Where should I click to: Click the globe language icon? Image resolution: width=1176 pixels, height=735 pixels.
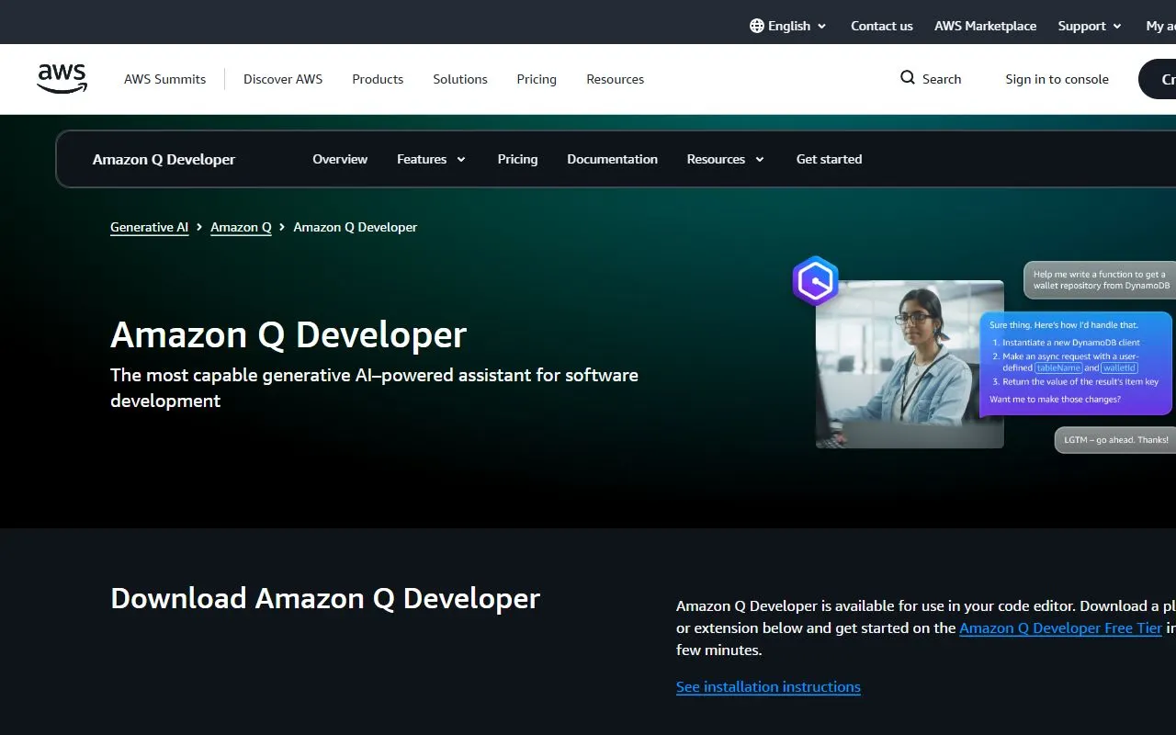[756, 26]
